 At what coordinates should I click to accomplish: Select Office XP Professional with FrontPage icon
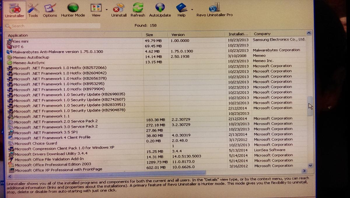(x=12, y=170)
